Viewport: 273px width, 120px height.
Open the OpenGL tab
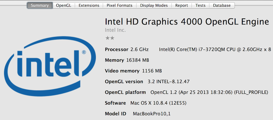pyautogui.click(x=63, y=5)
